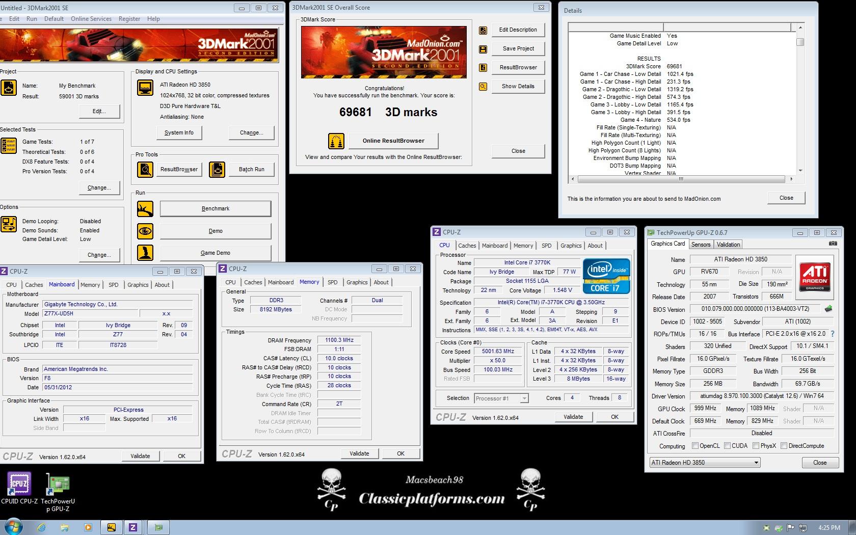Click the ResultBrowser icon in score window
856x535 pixels.
tap(483, 68)
